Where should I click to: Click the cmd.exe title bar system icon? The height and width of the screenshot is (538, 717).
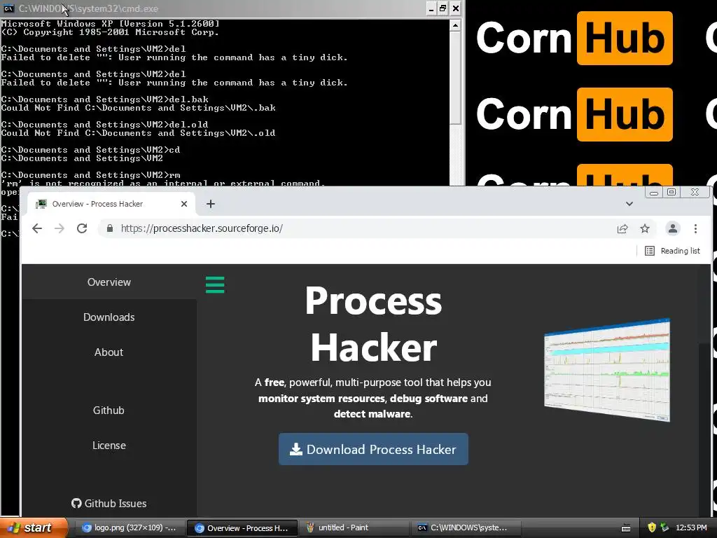click(x=8, y=8)
